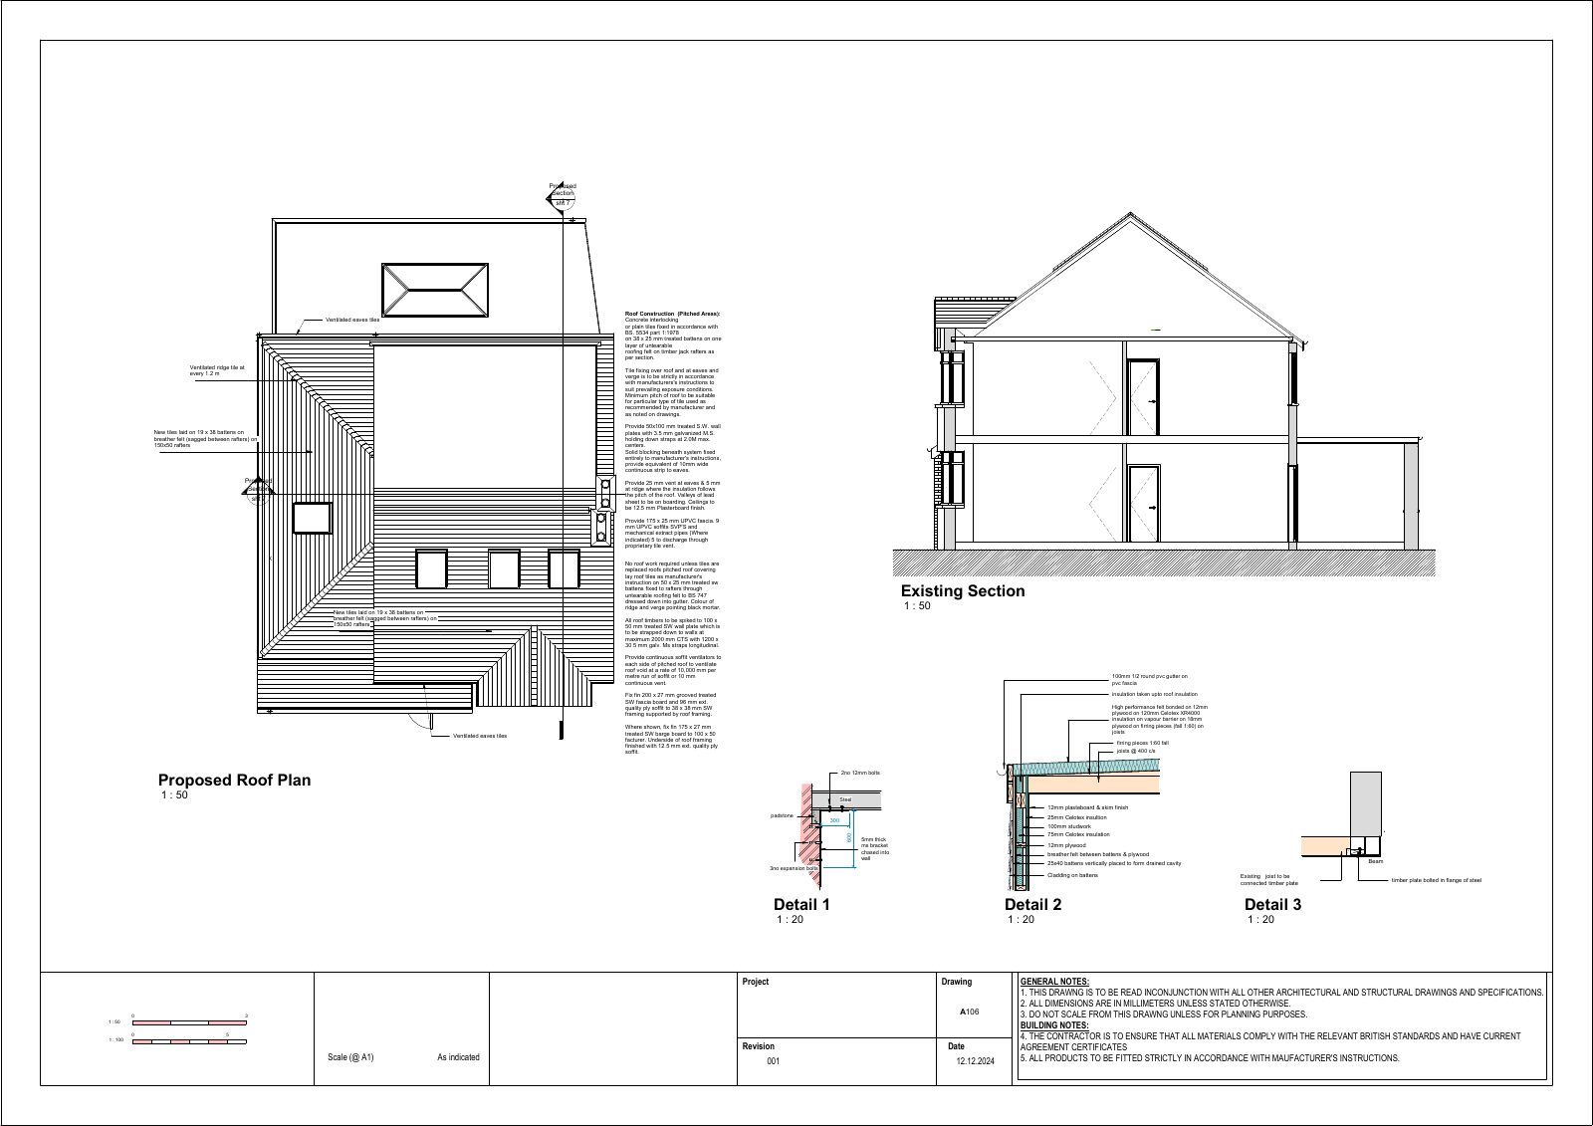1593x1126 pixels.
Task: Click the "Cladding on battens" label
Action: [1072, 875]
